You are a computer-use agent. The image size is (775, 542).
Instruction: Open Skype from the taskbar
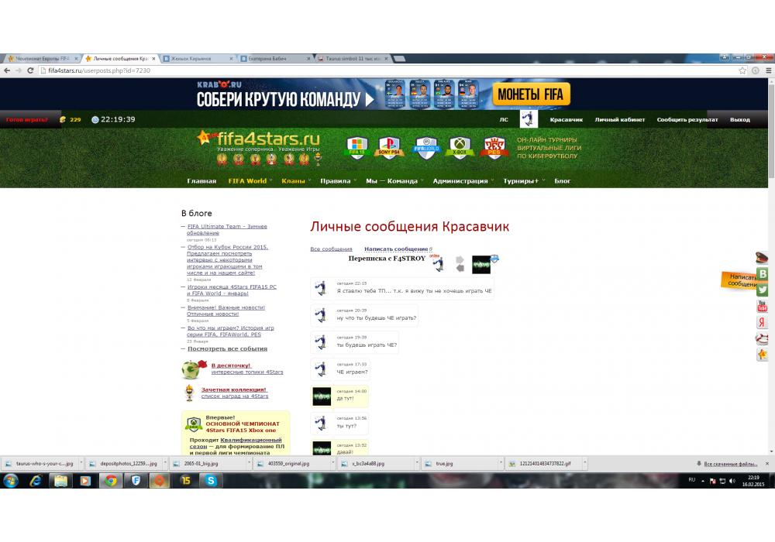click(x=211, y=480)
